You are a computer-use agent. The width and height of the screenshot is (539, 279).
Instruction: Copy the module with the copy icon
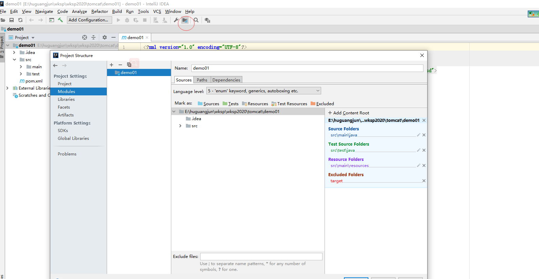click(129, 65)
